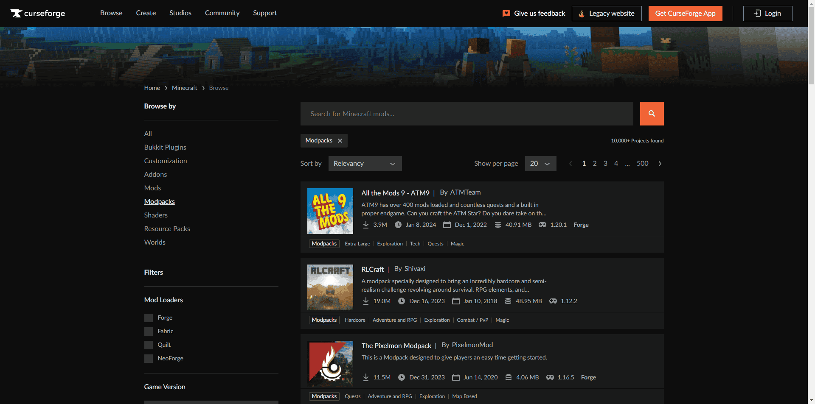Viewport: 815px width, 404px height.
Task: Click Get CurseForge App button
Action: 685,14
